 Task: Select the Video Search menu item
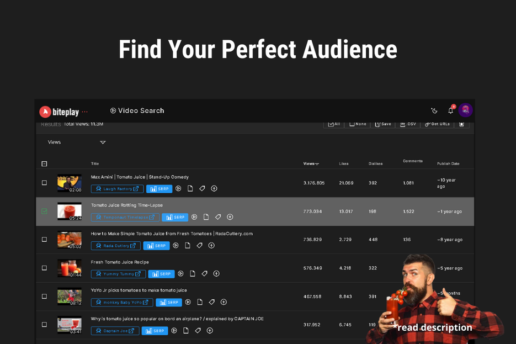pyautogui.click(x=137, y=110)
